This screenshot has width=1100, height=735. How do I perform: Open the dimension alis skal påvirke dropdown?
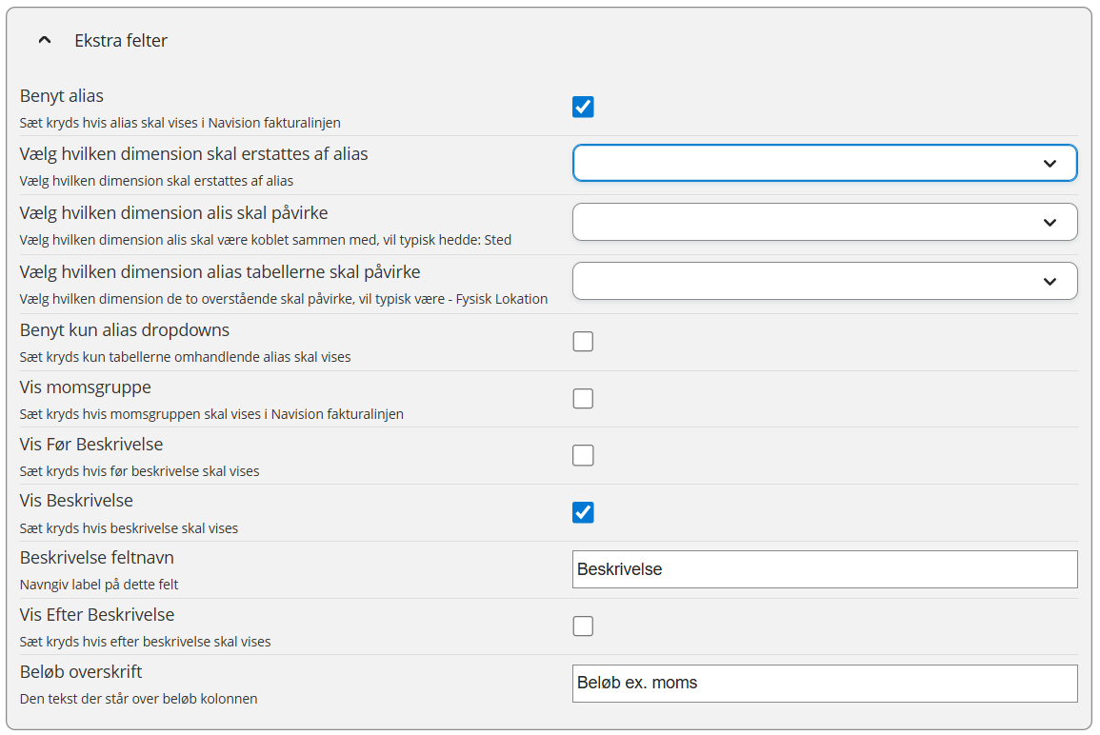pyautogui.click(x=824, y=222)
